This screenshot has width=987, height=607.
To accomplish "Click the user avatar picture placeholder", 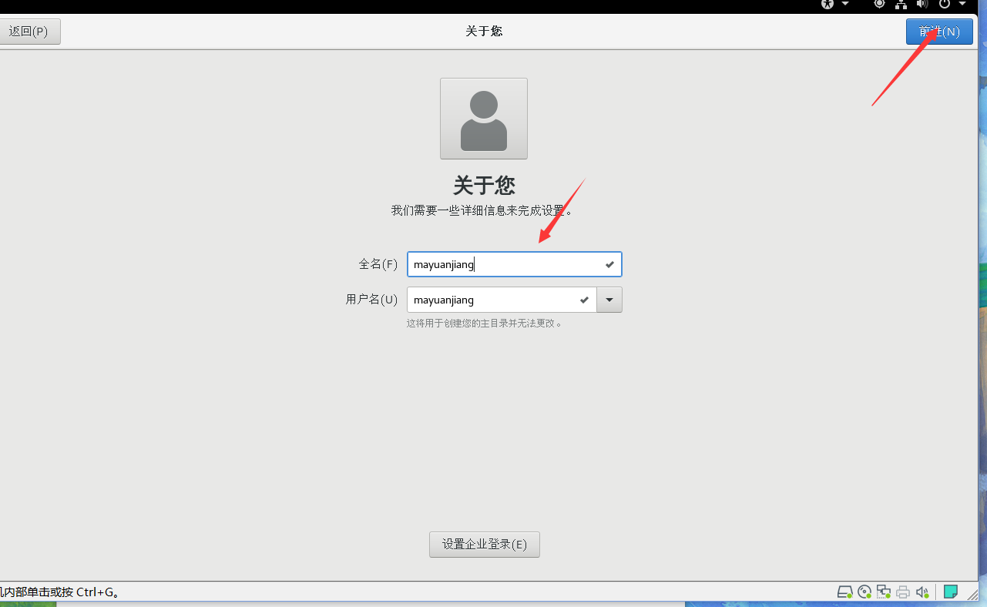I will tap(484, 119).
